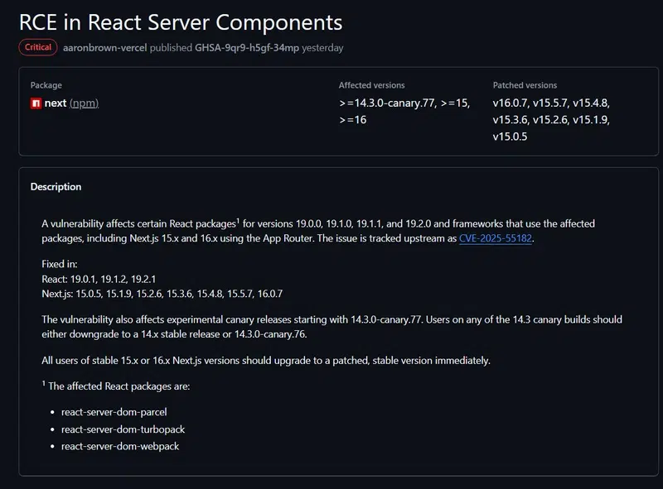Click the 'yesterday' published timestamp
663x489 pixels.
[322, 47]
